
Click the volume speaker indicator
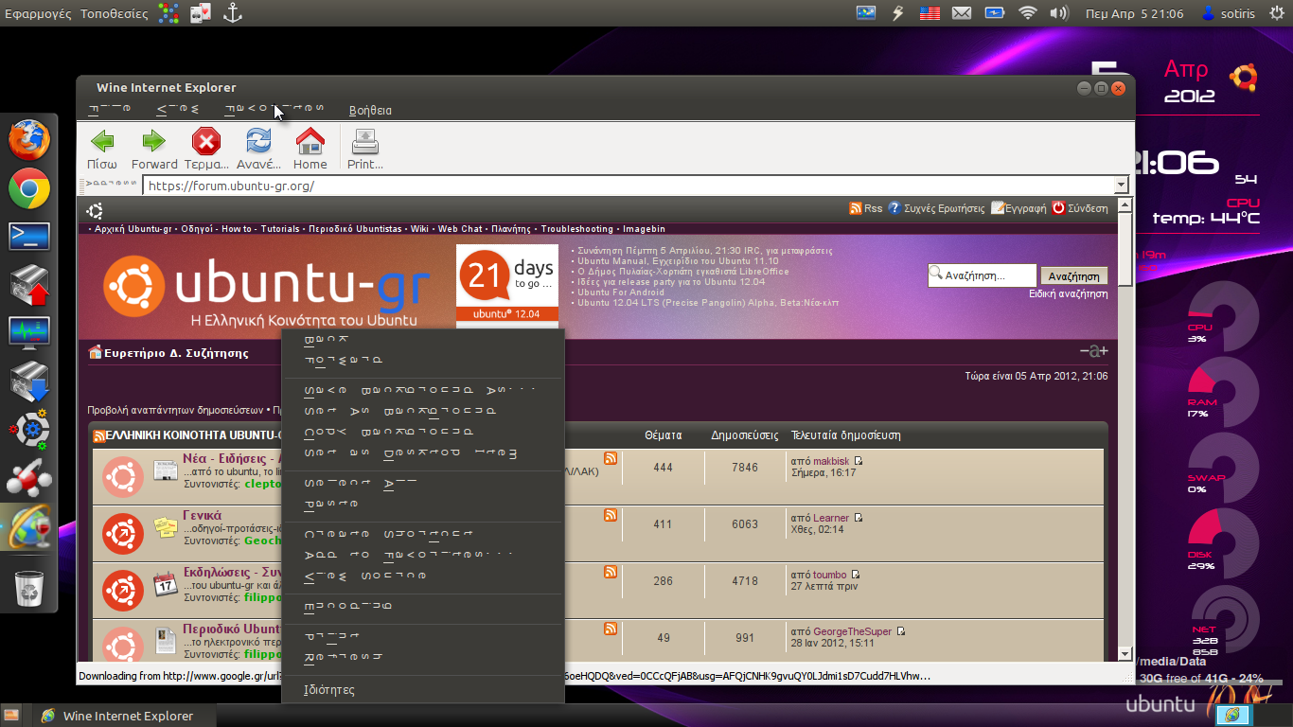[1058, 13]
